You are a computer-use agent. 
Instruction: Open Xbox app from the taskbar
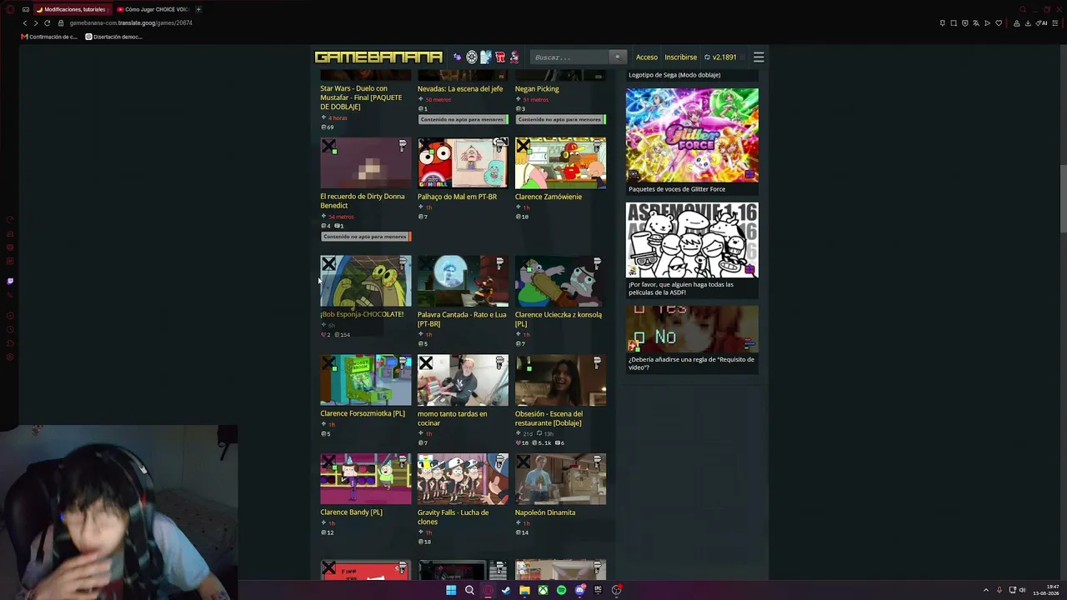click(543, 590)
